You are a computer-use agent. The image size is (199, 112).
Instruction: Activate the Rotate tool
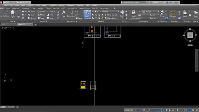pyautogui.click(x=41, y=12)
